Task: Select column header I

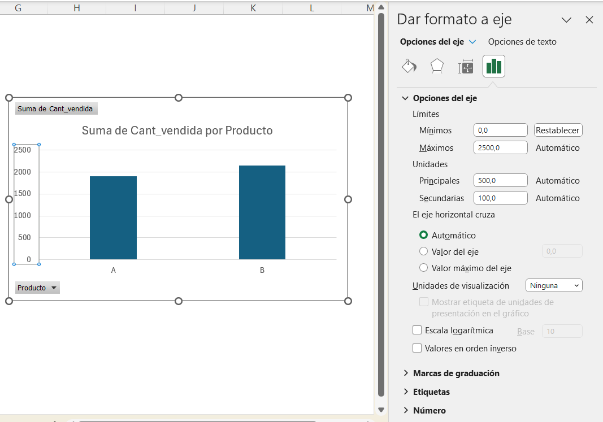Action: (x=136, y=8)
